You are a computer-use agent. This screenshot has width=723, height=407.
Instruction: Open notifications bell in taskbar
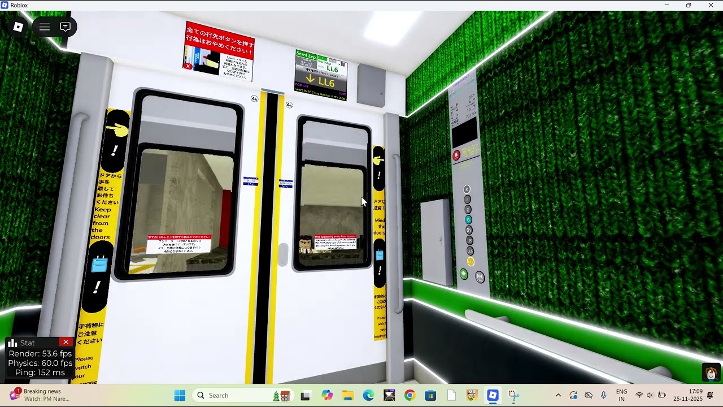point(711,395)
